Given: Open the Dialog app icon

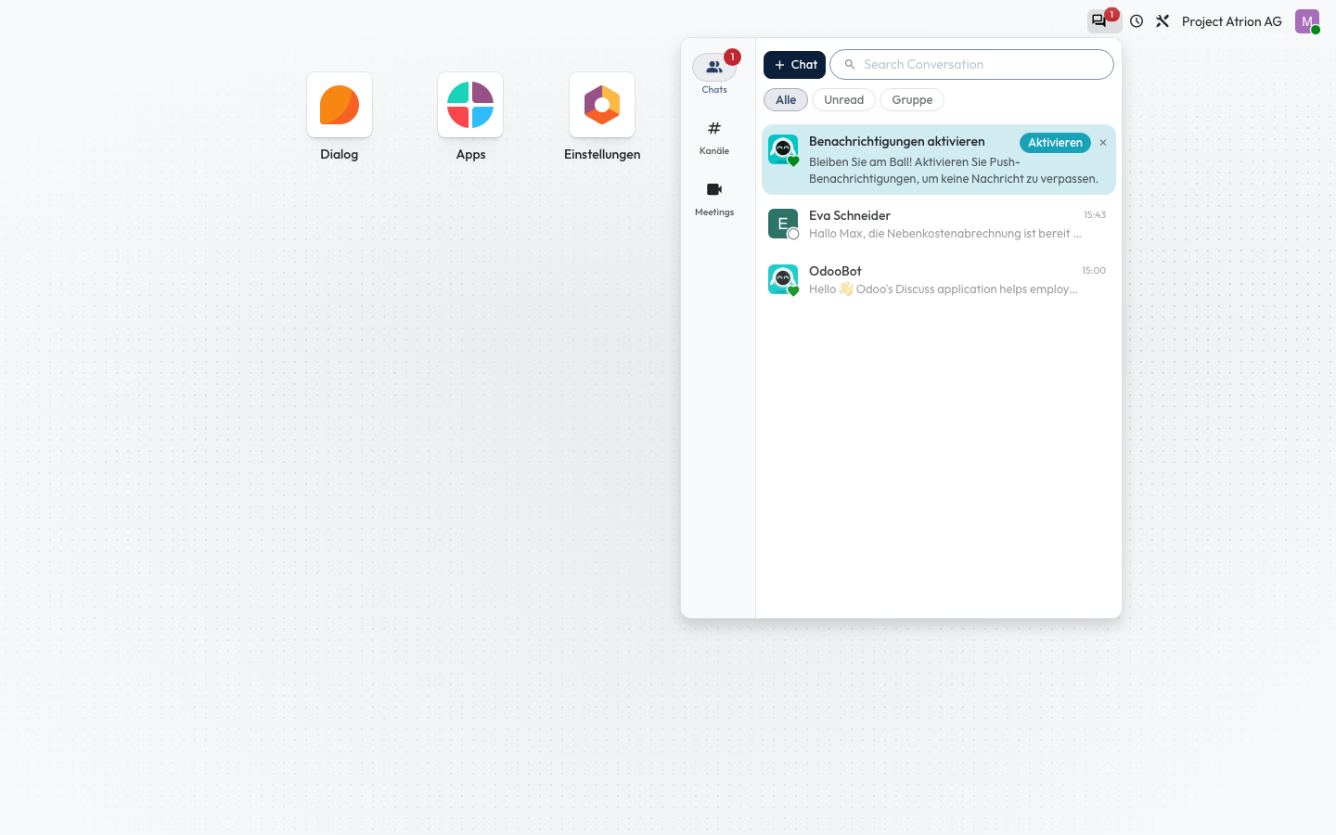Looking at the screenshot, I should (340, 105).
